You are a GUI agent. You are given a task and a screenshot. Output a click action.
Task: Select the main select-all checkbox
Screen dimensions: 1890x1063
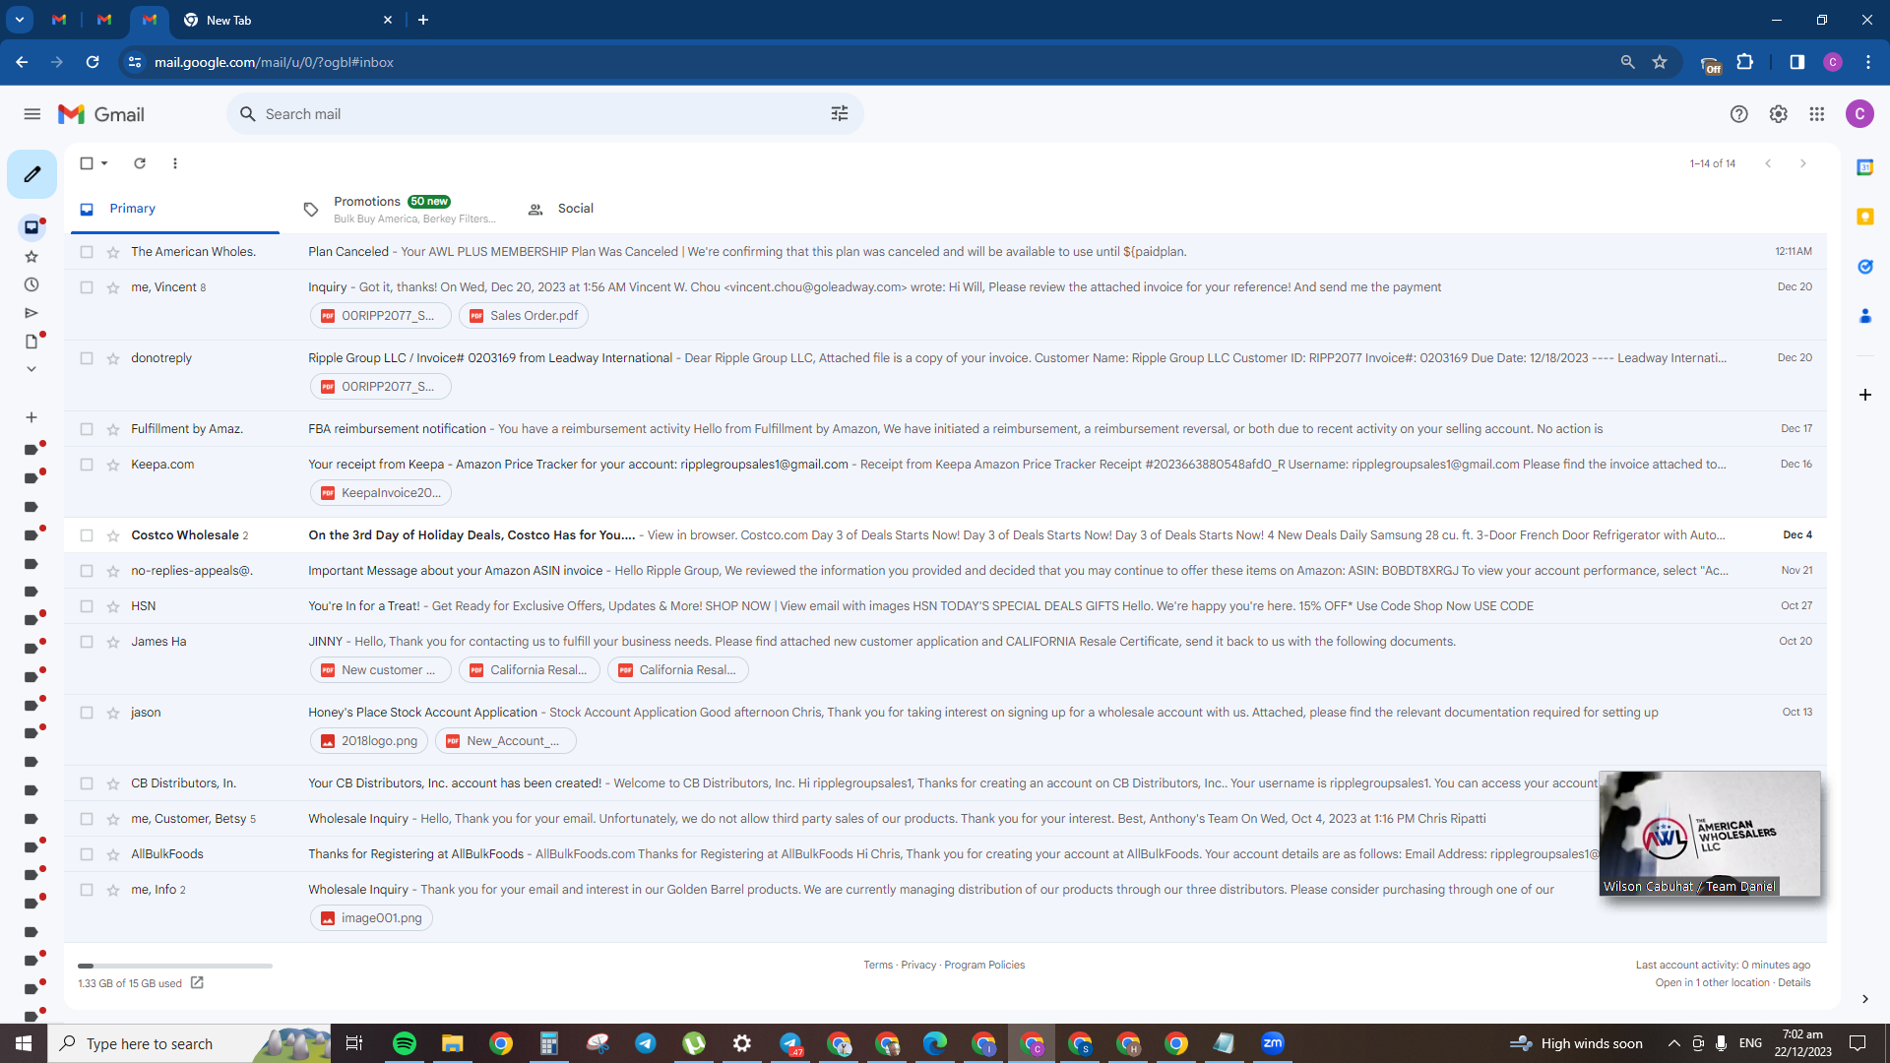[x=87, y=163]
